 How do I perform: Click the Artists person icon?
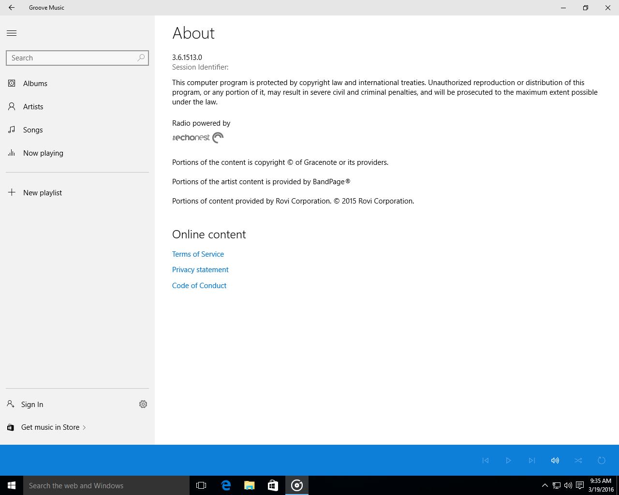(x=12, y=106)
